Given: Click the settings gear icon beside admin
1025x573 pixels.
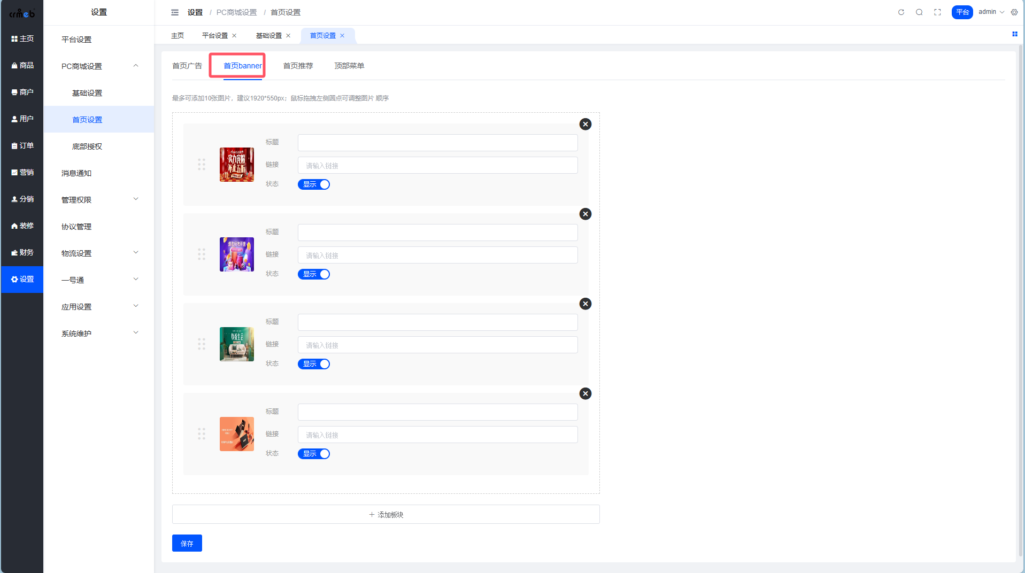Looking at the screenshot, I should (1014, 12).
